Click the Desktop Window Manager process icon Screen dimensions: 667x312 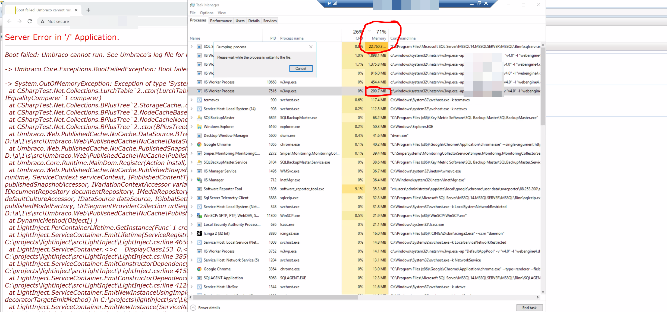click(199, 135)
